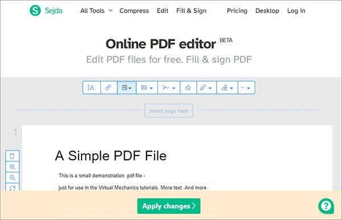342x220 pixels.
Task: Click the Sejda logo
Action: tap(46, 10)
